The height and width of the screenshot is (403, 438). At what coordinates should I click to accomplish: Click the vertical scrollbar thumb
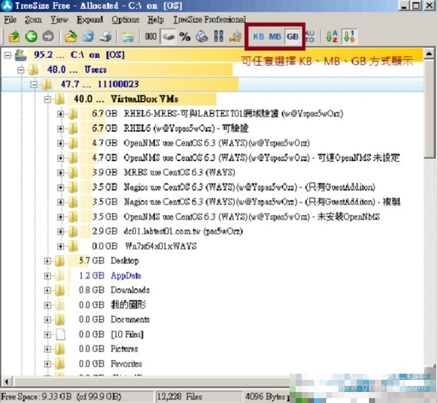(429, 108)
